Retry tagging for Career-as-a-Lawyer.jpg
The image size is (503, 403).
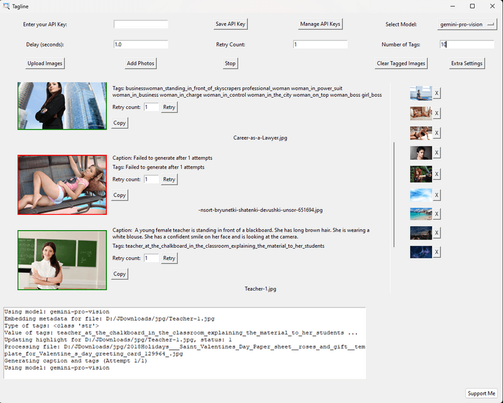tap(169, 107)
